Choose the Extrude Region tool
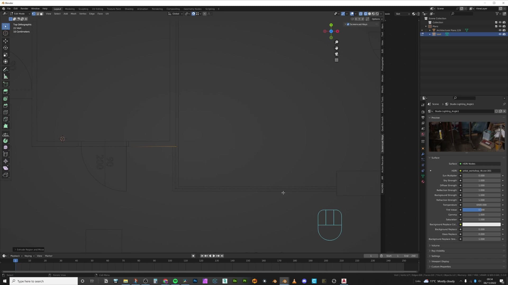 coord(6,92)
